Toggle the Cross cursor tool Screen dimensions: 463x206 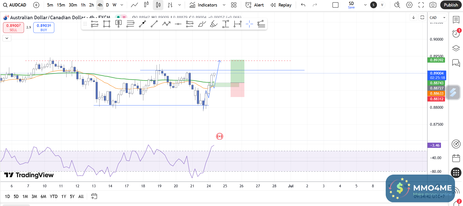pos(249,24)
